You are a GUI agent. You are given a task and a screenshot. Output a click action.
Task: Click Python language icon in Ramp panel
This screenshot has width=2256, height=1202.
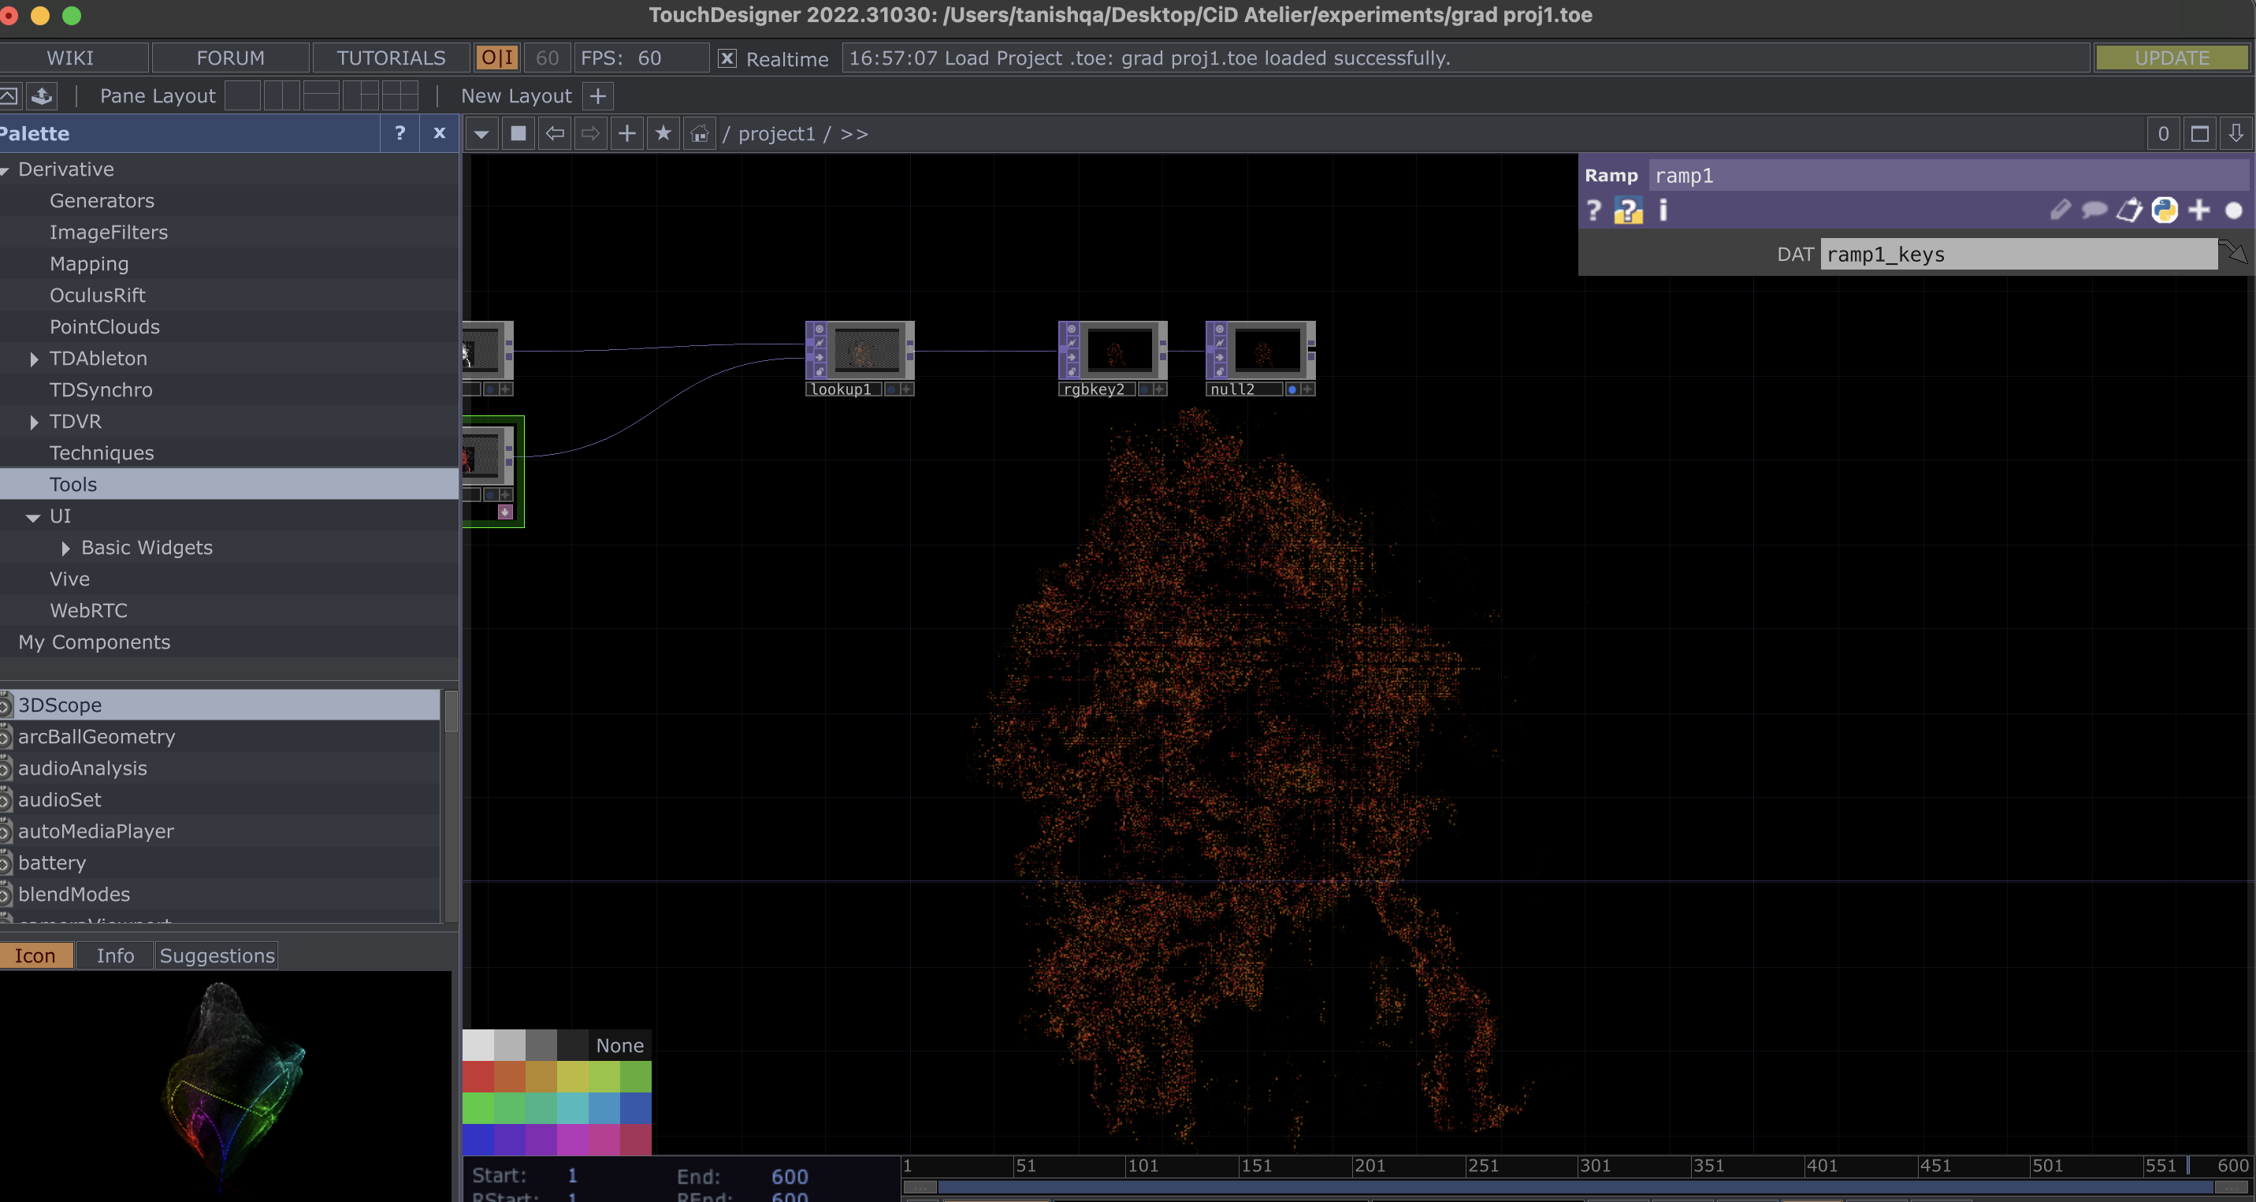(x=2164, y=210)
